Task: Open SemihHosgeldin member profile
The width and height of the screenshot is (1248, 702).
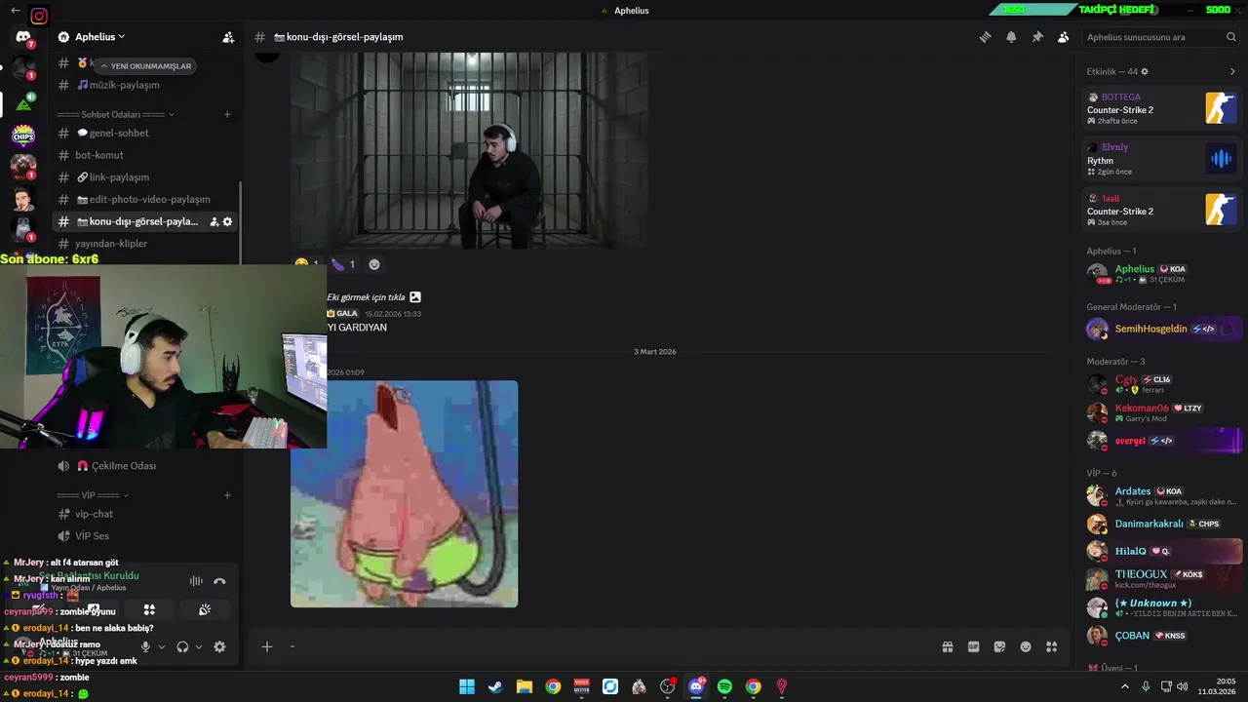Action: click(1162, 329)
